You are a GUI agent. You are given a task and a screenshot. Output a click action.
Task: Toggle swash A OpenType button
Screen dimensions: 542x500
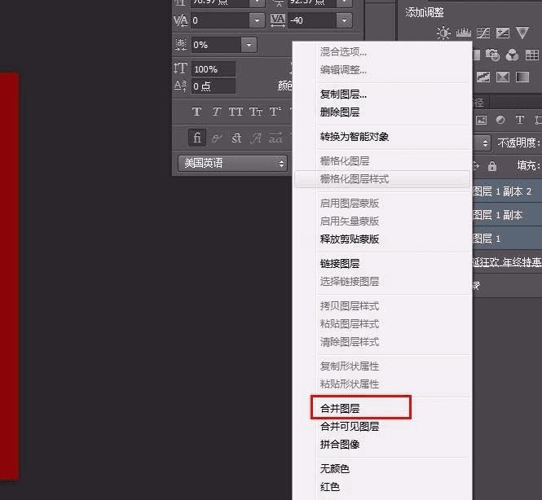pyautogui.click(x=256, y=138)
